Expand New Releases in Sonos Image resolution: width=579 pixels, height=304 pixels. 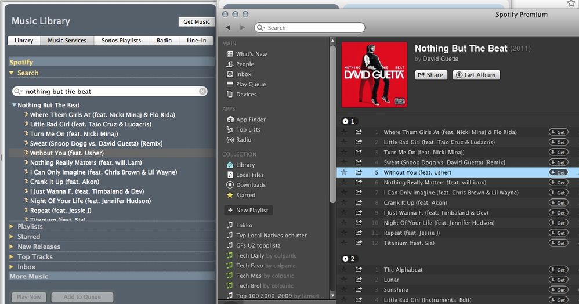12,247
